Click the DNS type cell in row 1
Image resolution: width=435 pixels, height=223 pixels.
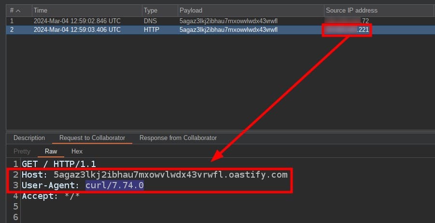click(150, 21)
